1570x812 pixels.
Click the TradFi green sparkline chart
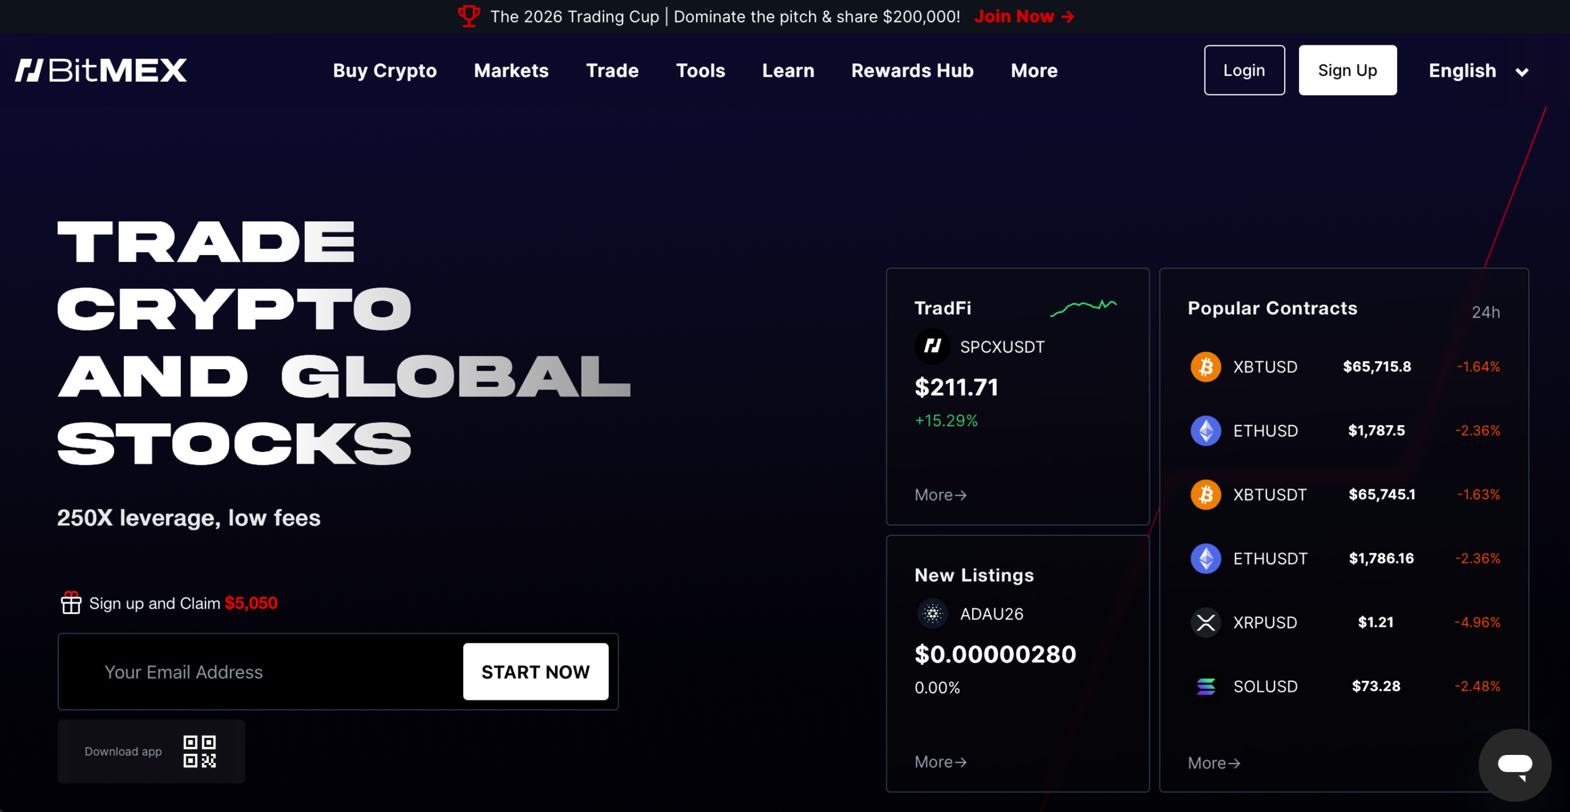point(1083,307)
